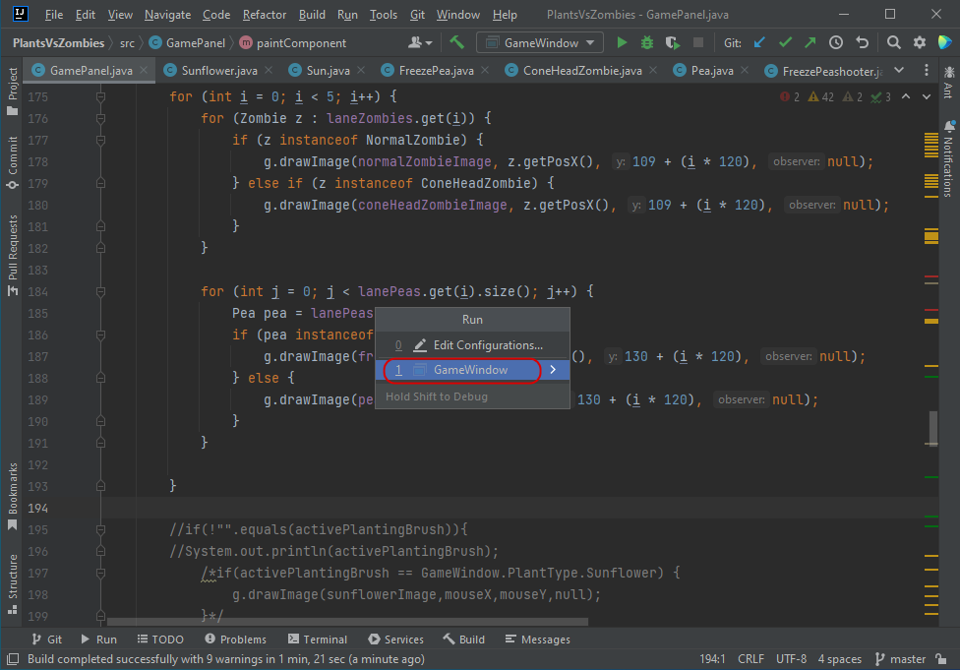Close the GamePanel.java tab
Viewport: 960px width, 670px height.
pos(144,71)
